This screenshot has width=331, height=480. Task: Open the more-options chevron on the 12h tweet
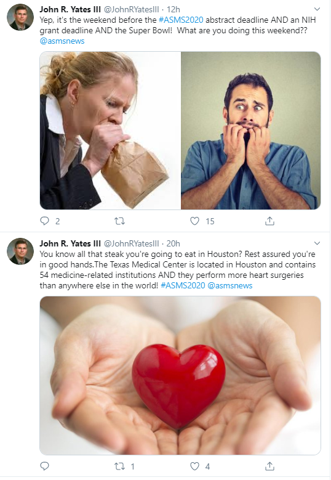click(317, 9)
